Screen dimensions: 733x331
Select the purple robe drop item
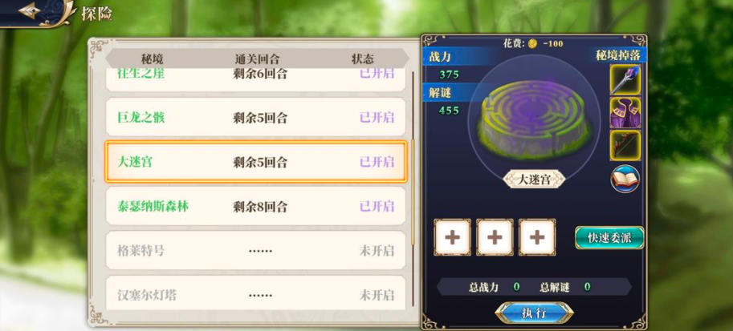[625, 113]
